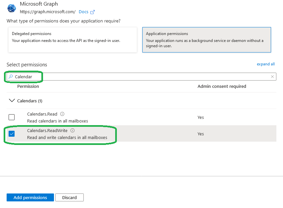
Task: Click the Admin consent required column header
Action: [222, 87]
